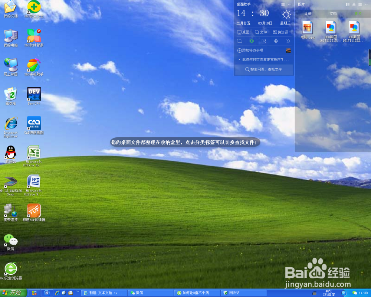Open 360安全卫士 desktop shortcut

(x=34, y=8)
